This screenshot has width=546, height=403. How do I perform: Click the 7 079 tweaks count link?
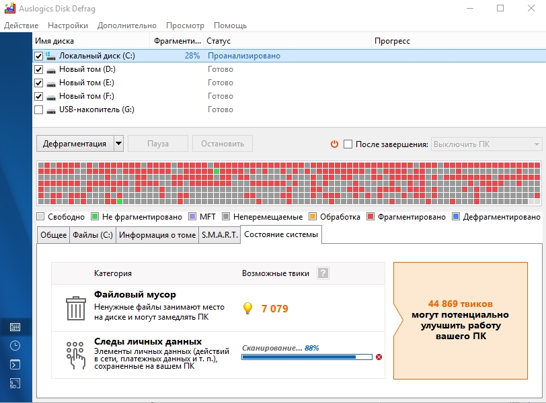click(x=275, y=309)
